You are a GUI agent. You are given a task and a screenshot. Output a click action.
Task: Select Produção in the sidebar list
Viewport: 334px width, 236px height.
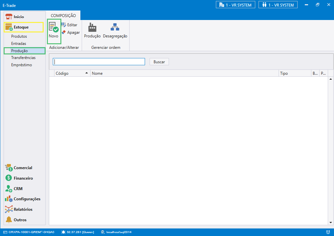[25, 51]
